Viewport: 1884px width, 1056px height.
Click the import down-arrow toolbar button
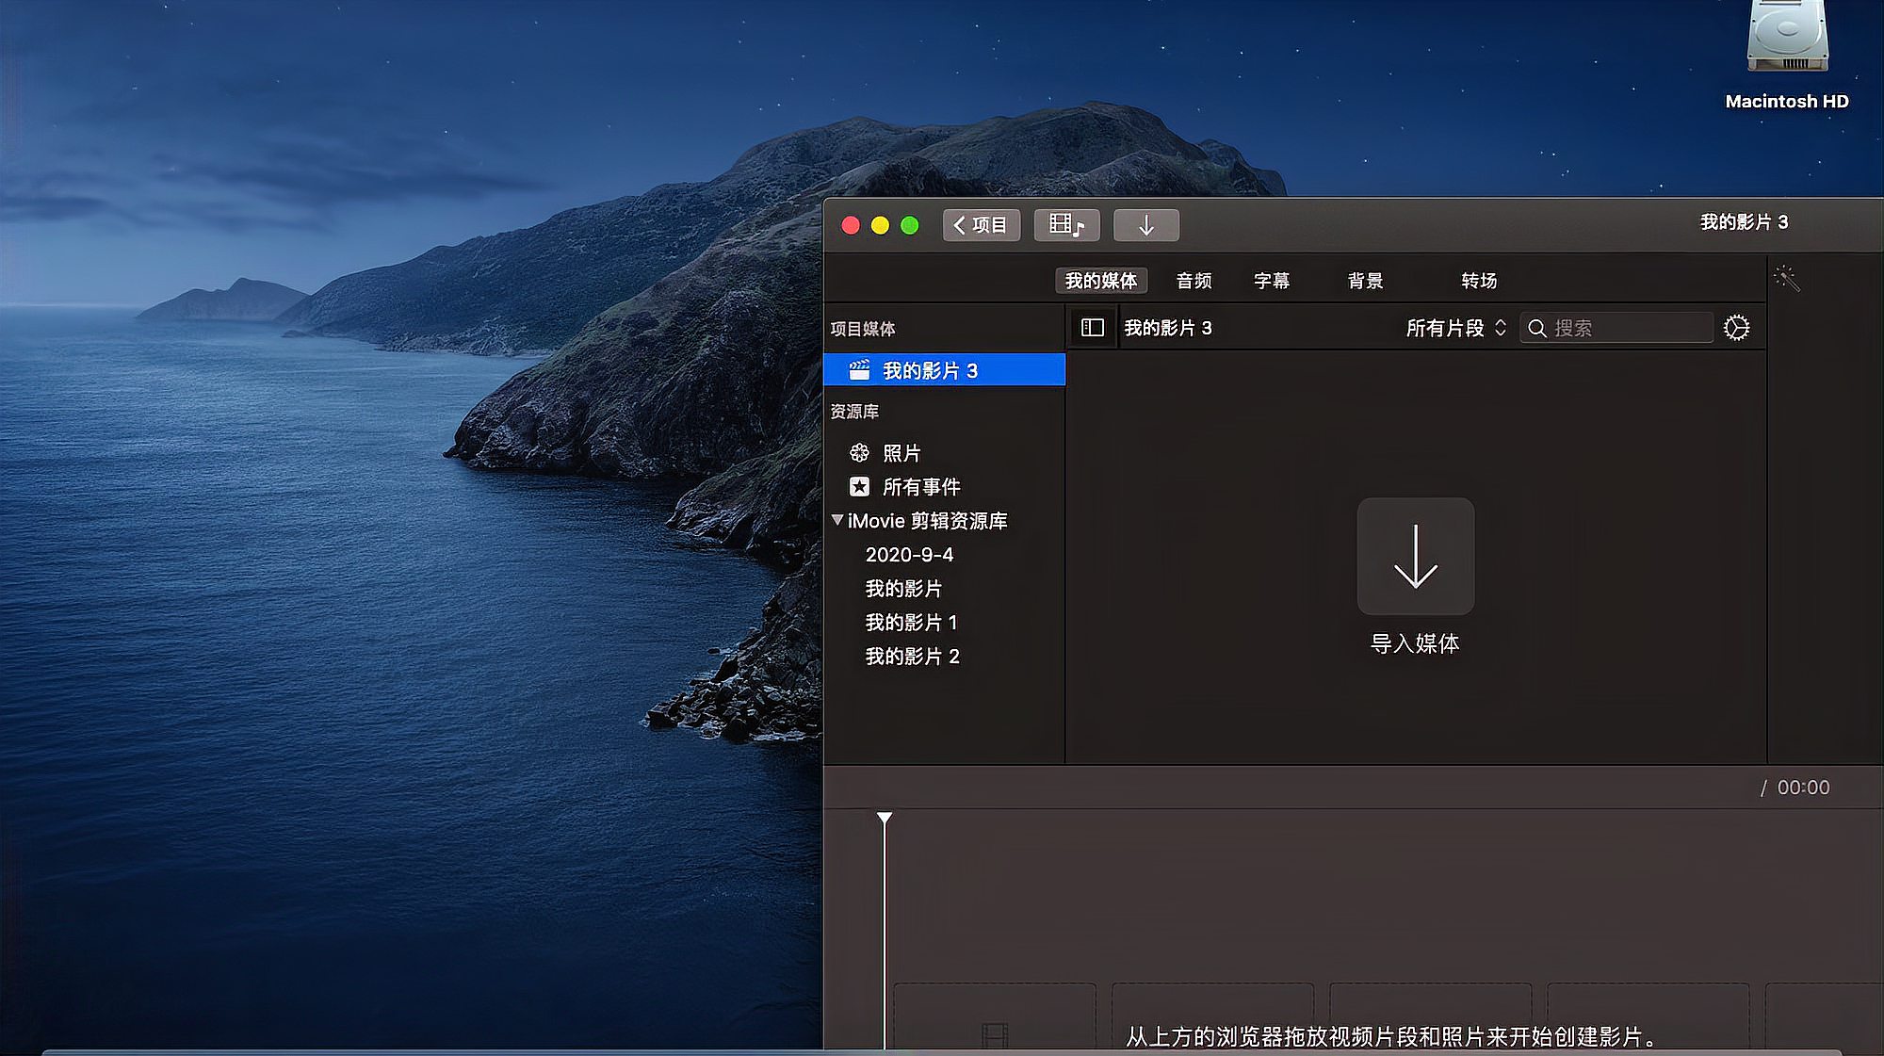point(1145,225)
